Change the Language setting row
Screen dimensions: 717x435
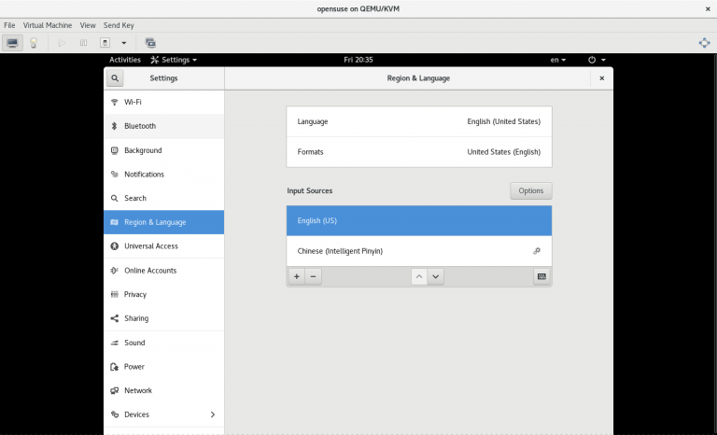click(419, 121)
